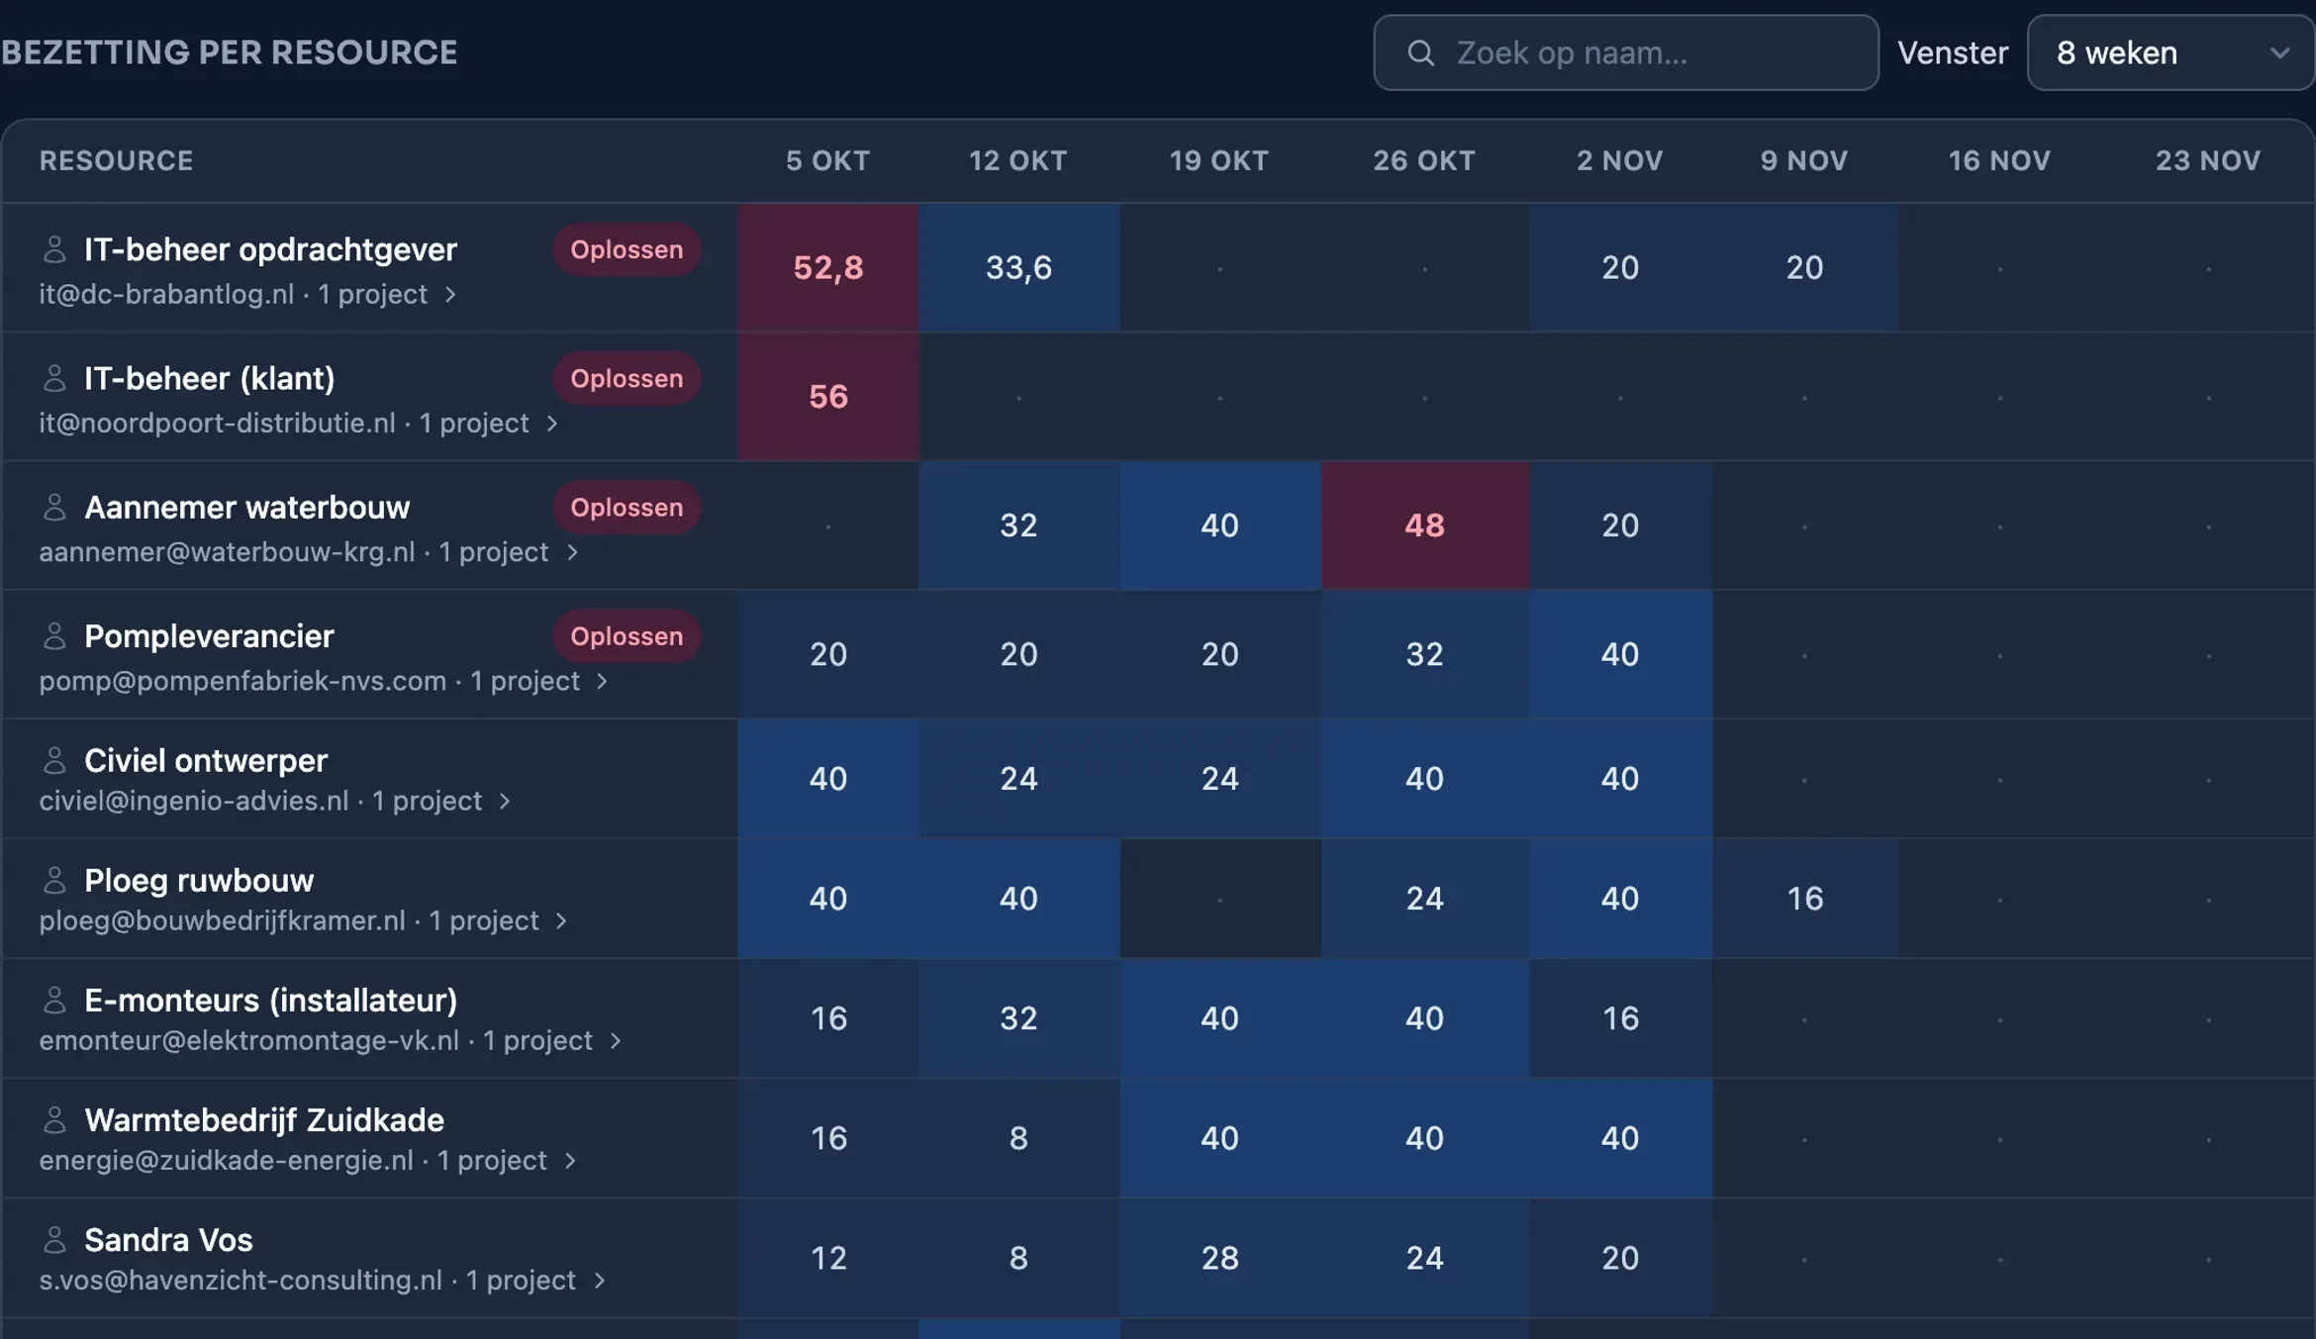
Task: Click person icon beside Warmtebedrijf Zuidkade
Action: coord(54,1119)
